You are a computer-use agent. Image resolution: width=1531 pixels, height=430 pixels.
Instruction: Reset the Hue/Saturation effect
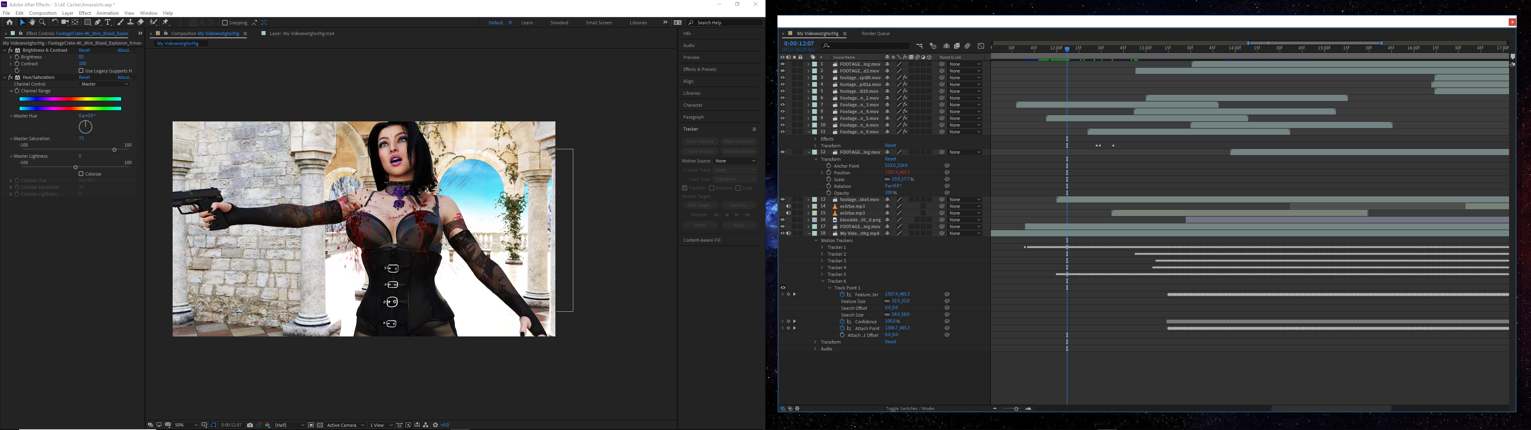pos(85,77)
